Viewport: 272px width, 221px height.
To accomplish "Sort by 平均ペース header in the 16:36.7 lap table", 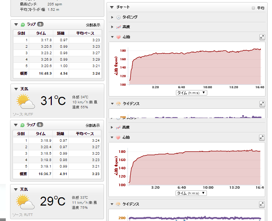I will [85, 134].
